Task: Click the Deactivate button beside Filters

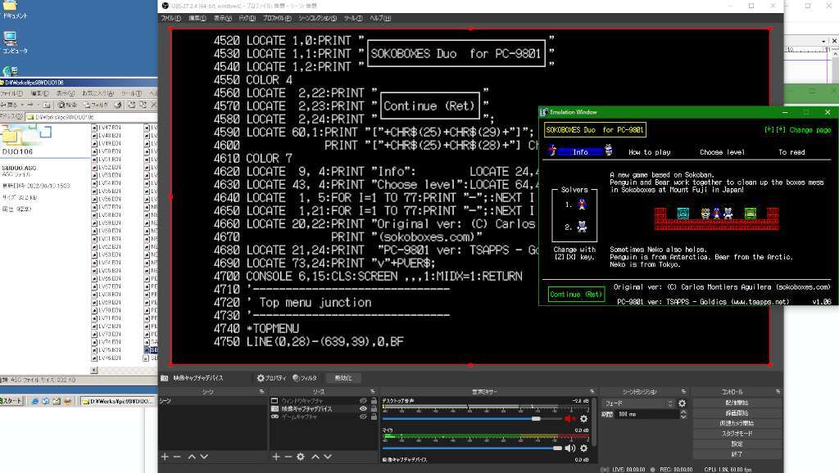Action: click(x=343, y=378)
